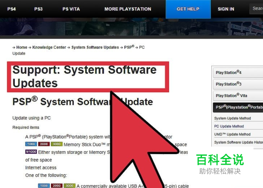Open the Knowledge Center breadcrumb
Image resolution: width=263 pixels, height=188 pixels.
(x=49, y=47)
